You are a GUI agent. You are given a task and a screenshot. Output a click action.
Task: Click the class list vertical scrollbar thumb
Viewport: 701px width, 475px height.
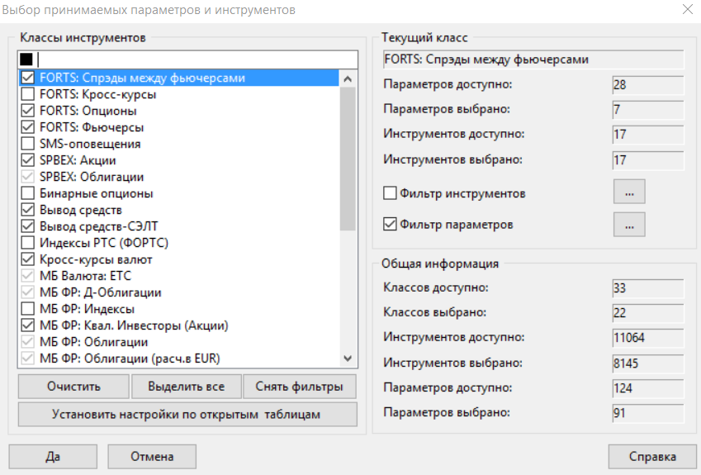click(x=348, y=157)
